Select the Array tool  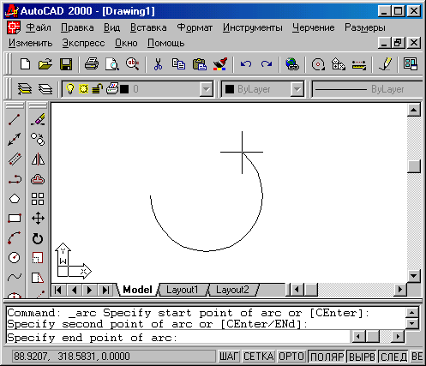click(38, 199)
